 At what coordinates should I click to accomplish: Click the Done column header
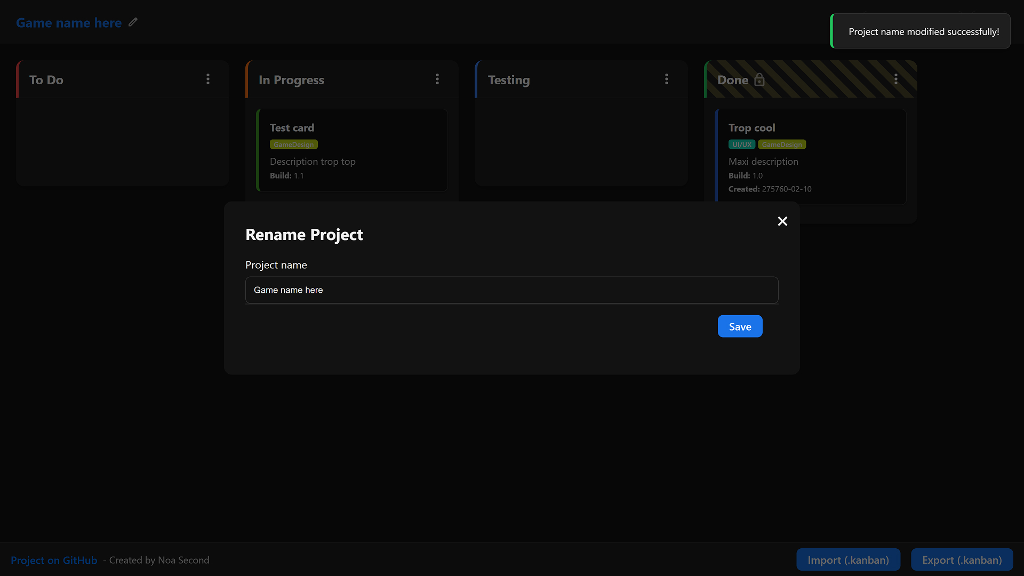(x=733, y=79)
